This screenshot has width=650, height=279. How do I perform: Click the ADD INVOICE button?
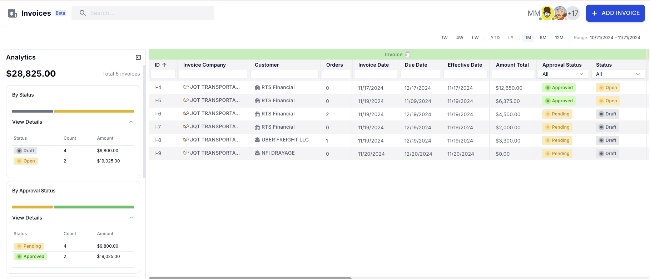[615, 13]
